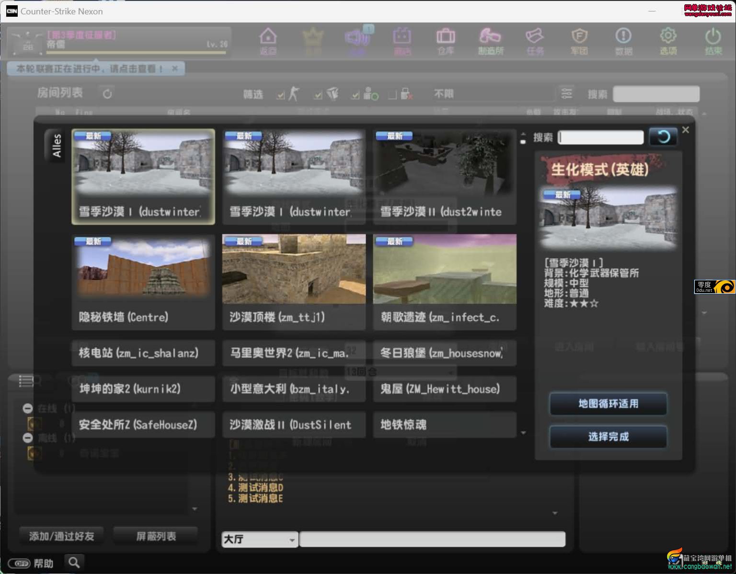Click the chat message input field
This screenshot has height=574, width=736.
pos(432,540)
